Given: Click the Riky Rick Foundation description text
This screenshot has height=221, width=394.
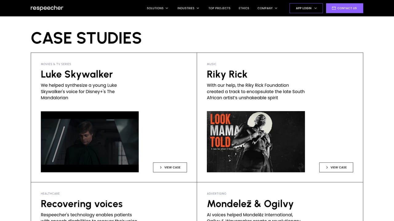Looking at the screenshot, I should click(x=256, y=91).
